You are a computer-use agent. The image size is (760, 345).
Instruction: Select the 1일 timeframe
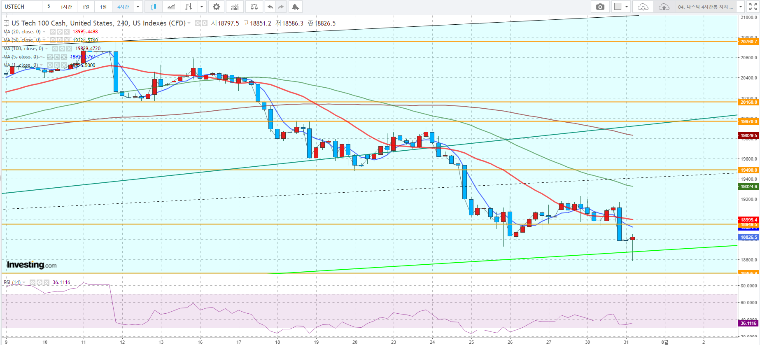(x=86, y=7)
